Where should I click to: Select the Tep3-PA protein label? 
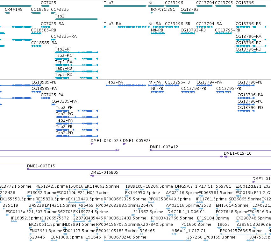[114, 82]
